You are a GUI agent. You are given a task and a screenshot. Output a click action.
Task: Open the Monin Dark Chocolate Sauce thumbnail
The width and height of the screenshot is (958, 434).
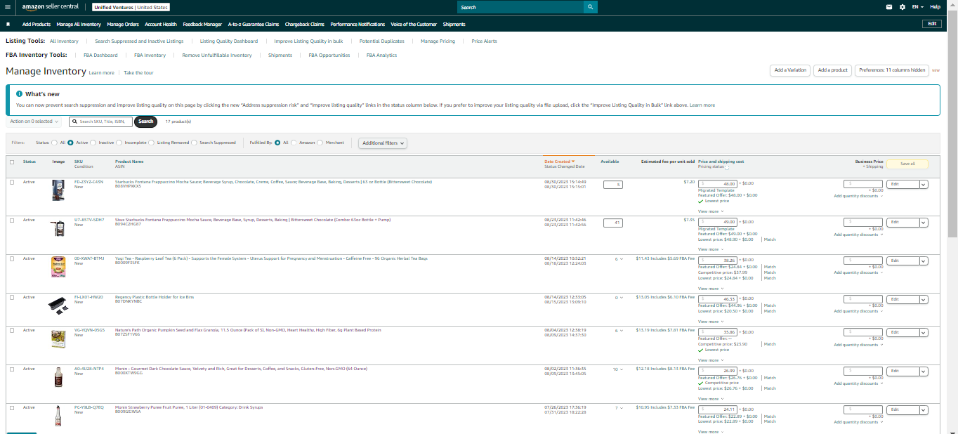(x=58, y=377)
